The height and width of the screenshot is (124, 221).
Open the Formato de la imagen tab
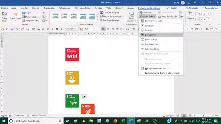149,8
